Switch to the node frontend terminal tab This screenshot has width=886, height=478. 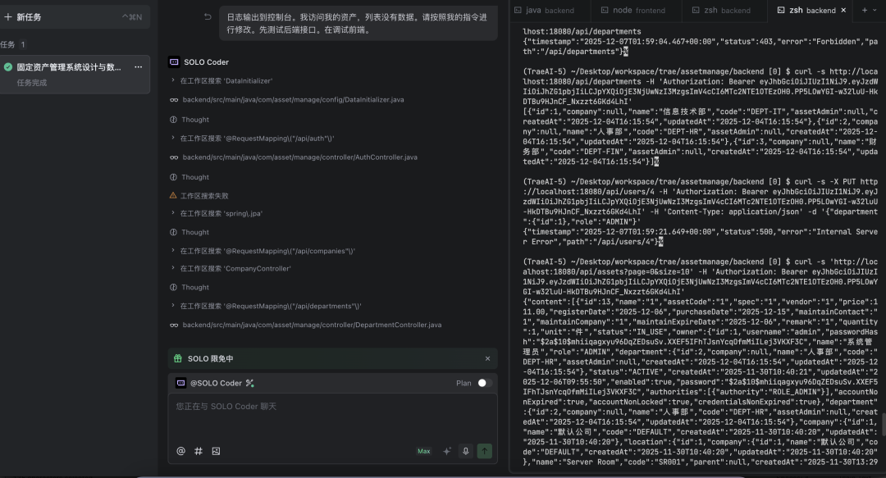coord(633,10)
